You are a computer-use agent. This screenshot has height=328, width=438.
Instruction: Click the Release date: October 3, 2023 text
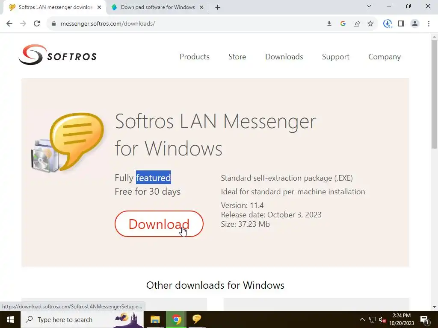pos(271,215)
